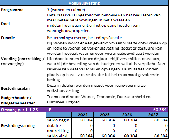Select the 'Teamcoordinator Wonen, Economie' cell

(x=107, y=100)
